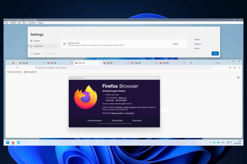Close the active New Tab tab

[100, 63]
